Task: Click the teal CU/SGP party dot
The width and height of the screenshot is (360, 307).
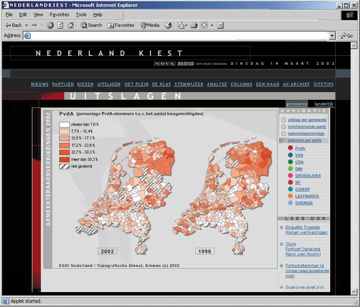Action: 290,189
